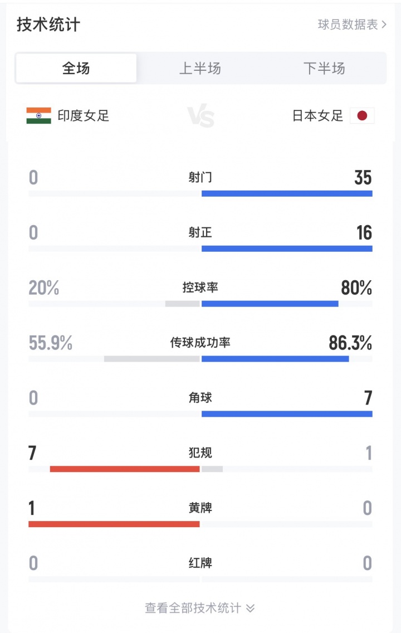Expand 查看全部技术统计 to view all stats
Viewport: 401px width, 633px height.
(200, 608)
